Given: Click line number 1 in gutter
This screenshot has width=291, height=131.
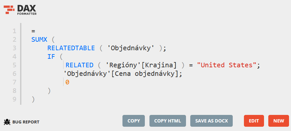Looking at the screenshot, I should point(14,31).
